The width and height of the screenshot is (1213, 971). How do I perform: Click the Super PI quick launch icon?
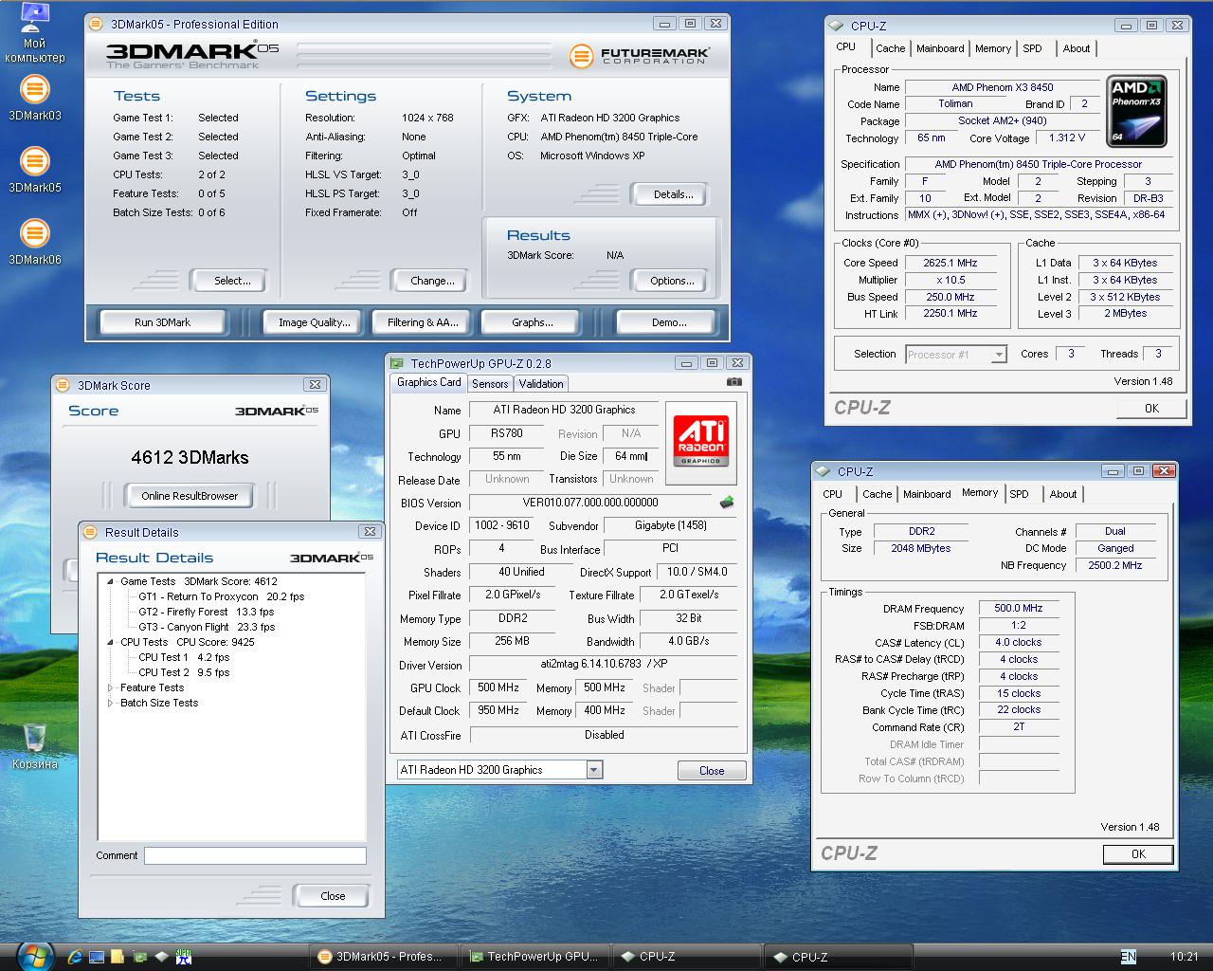click(184, 957)
